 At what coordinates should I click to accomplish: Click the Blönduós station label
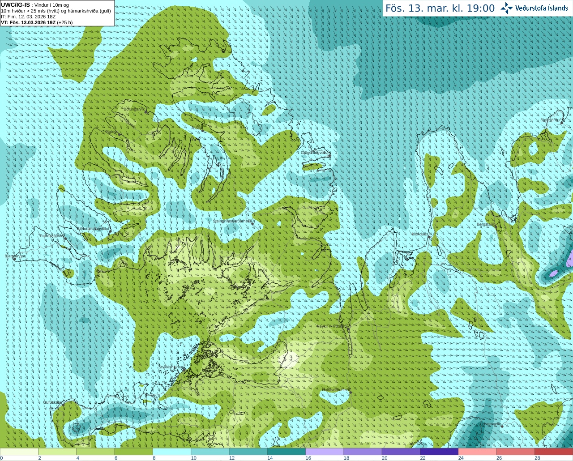pos(420,234)
